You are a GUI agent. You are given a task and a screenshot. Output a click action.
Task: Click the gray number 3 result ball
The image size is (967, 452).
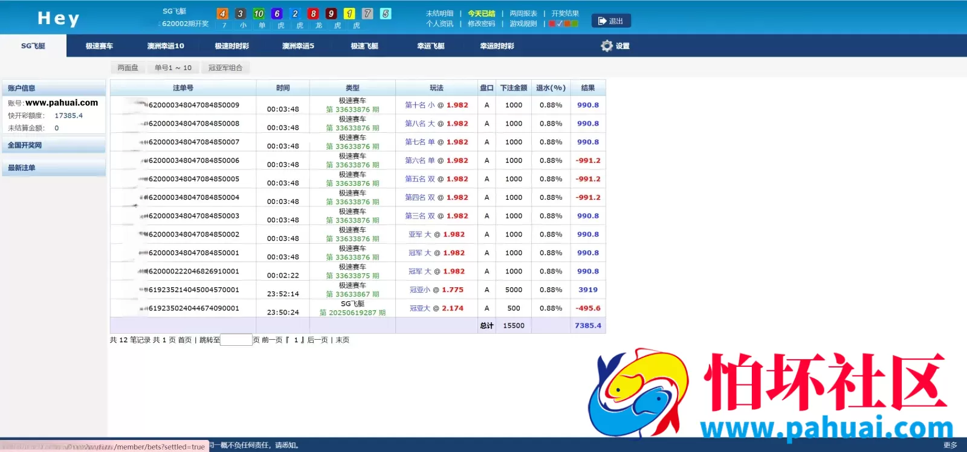[241, 13]
